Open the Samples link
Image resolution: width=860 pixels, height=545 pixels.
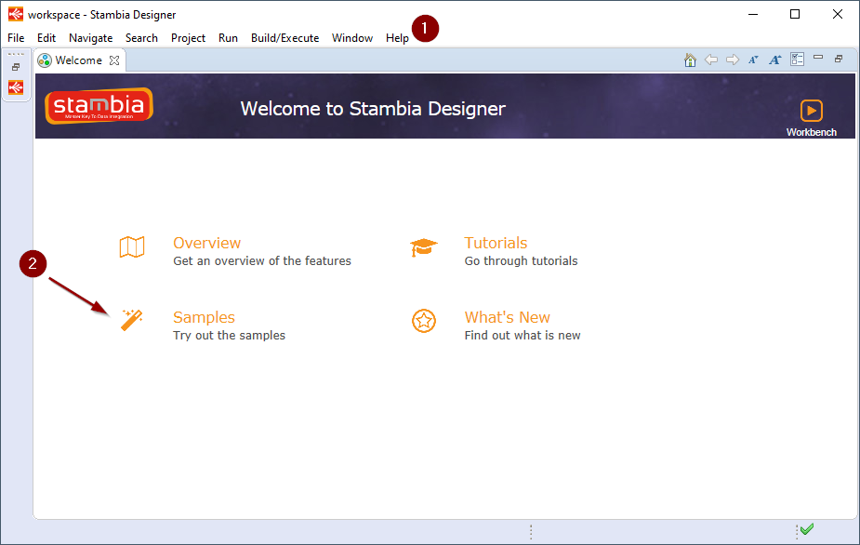204,317
